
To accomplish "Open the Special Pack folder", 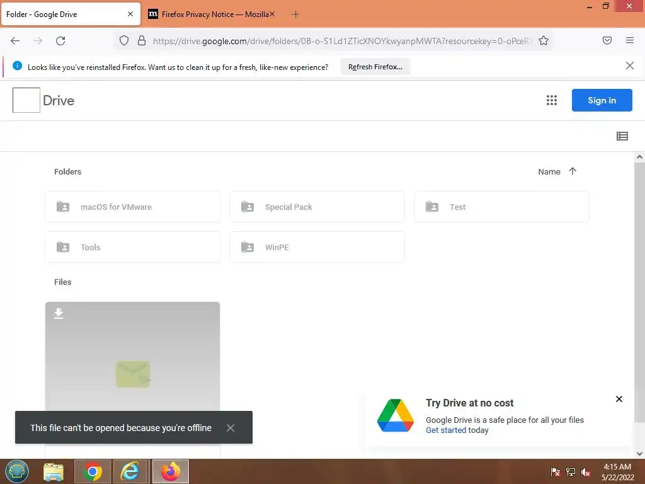I will point(317,207).
